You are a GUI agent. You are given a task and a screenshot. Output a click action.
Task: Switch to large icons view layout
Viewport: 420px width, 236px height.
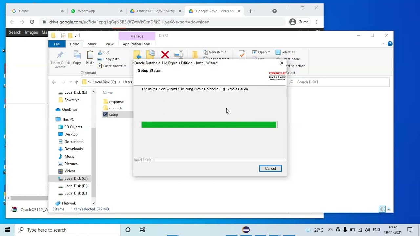(389, 209)
